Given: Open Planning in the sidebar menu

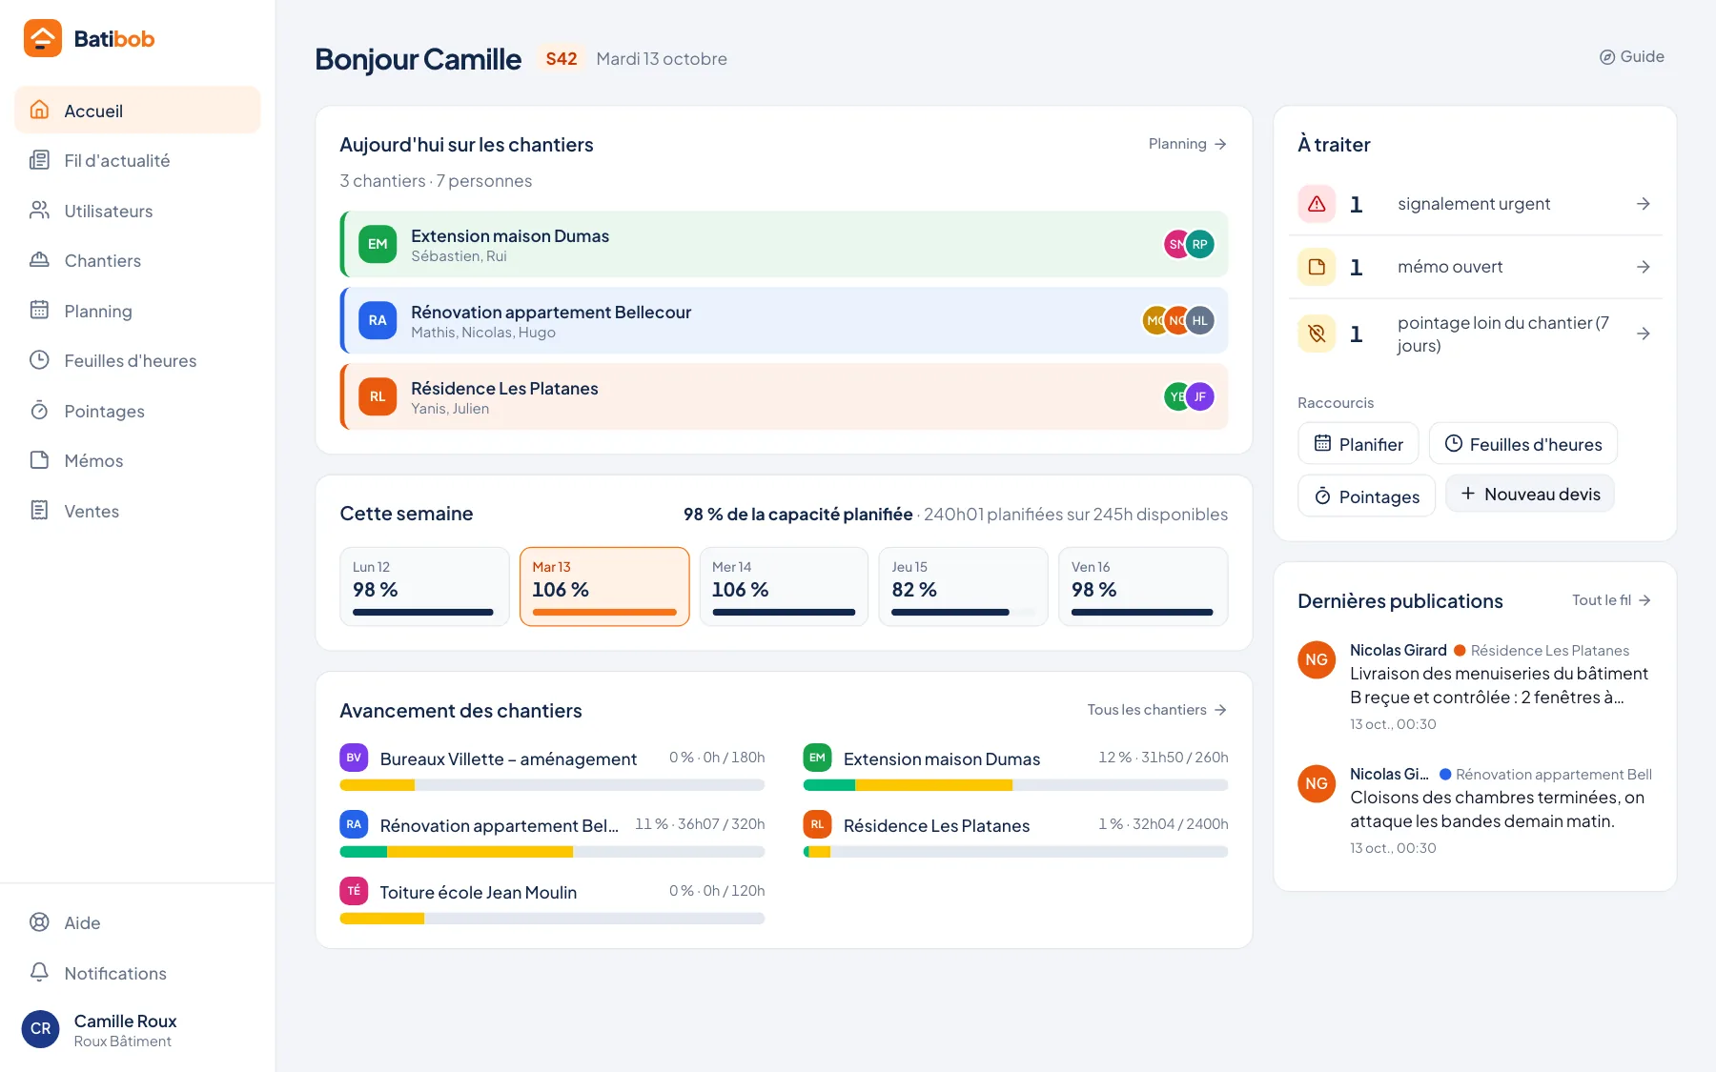Looking at the screenshot, I should (137, 311).
